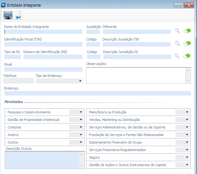Expand Gestão de Propriedade Intelectual dropdown
Screen dimensions: 197x174
coord(81,120)
